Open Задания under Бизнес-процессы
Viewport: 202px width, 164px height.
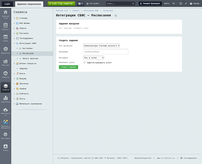coord(23,69)
